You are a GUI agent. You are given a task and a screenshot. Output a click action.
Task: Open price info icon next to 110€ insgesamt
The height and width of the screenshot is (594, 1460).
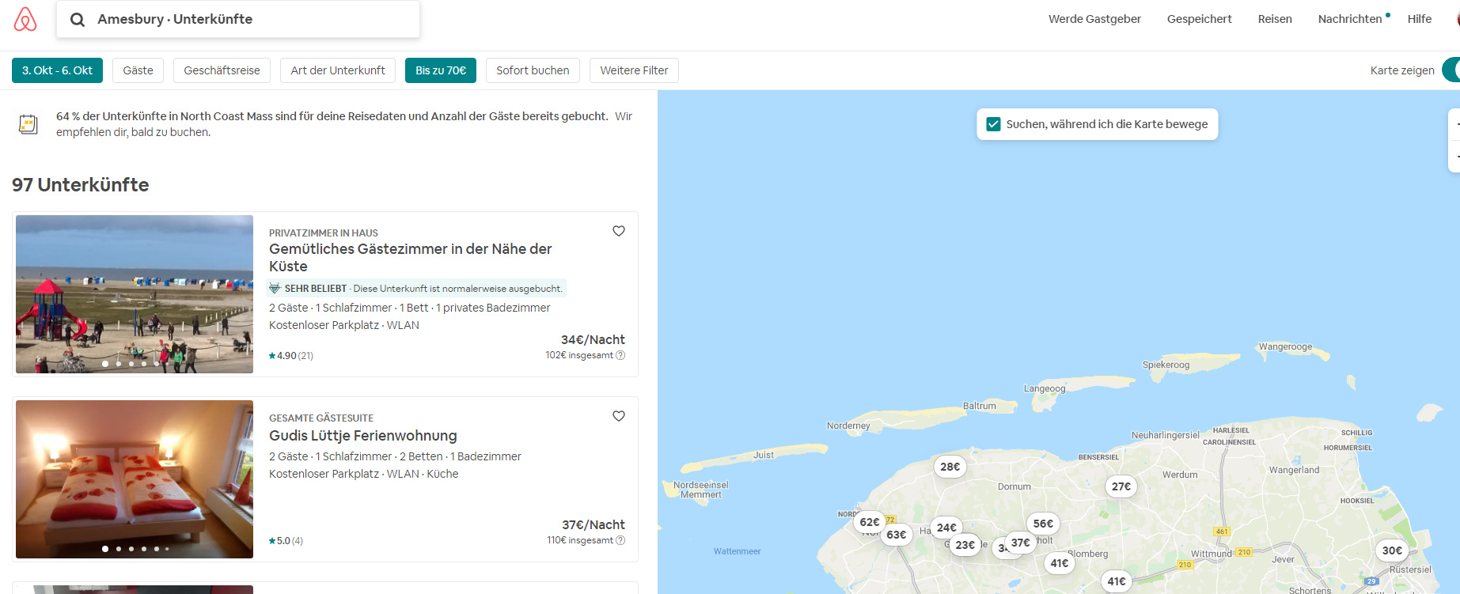[x=620, y=540]
